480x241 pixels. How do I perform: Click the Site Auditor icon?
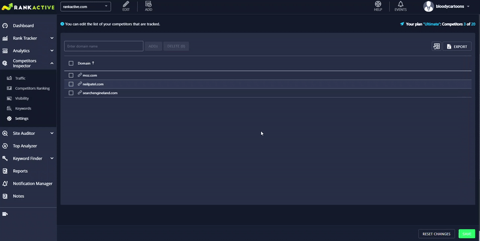5,133
